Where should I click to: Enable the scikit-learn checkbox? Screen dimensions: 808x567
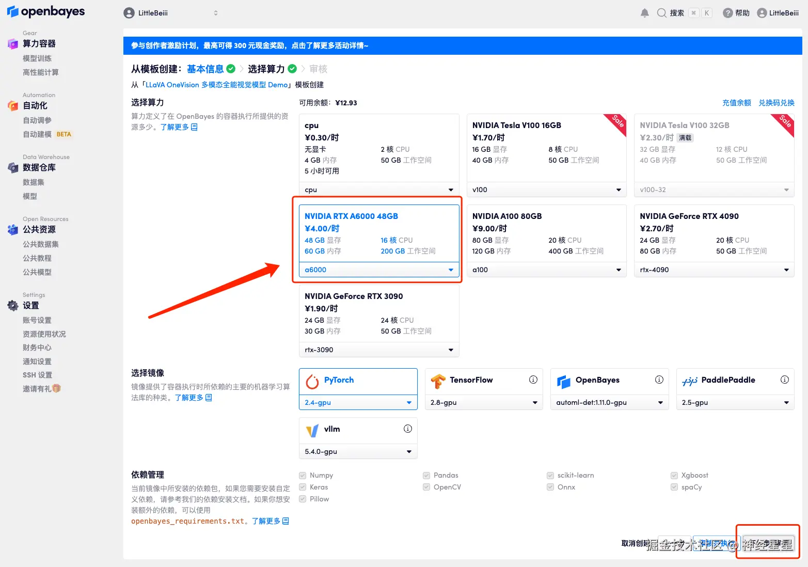pyautogui.click(x=550, y=475)
